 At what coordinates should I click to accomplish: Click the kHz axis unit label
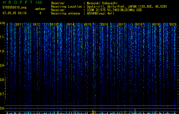3,23
